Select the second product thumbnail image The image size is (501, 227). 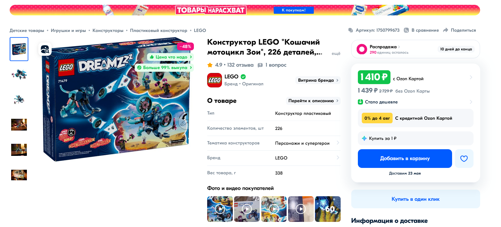point(19,74)
